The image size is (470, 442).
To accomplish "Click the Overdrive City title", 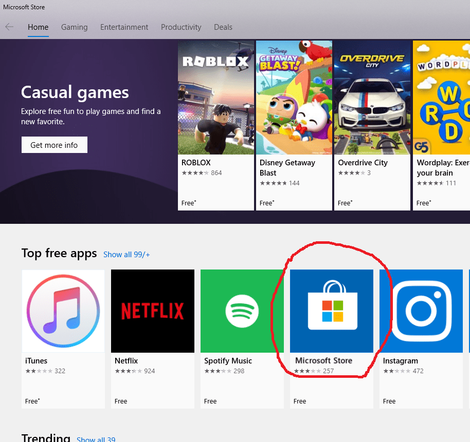I will pos(363,163).
